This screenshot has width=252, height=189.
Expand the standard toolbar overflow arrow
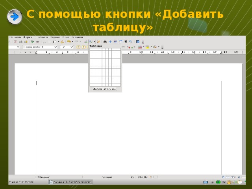click(143, 42)
